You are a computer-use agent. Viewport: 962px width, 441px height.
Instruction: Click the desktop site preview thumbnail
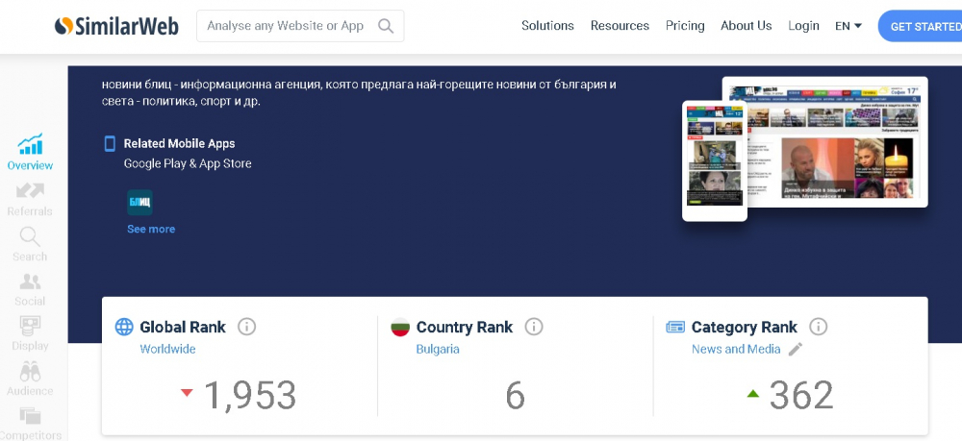[x=824, y=142]
